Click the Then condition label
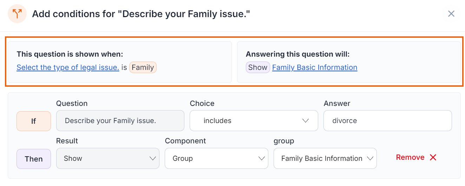This screenshot has width=465, height=186. [34, 159]
